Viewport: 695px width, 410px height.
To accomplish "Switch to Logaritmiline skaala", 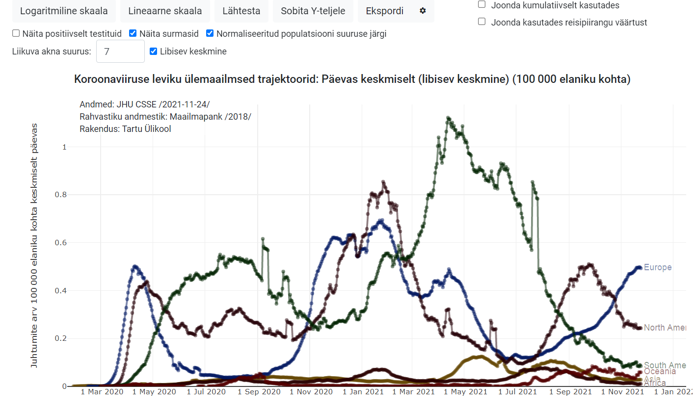I will [64, 11].
